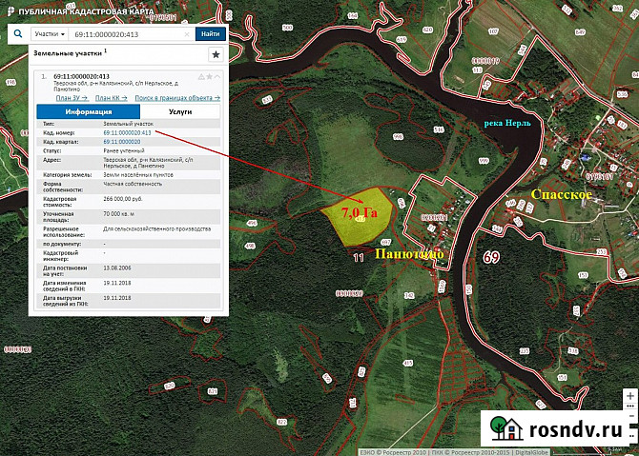This screenshot has height=456, width=639.
Task: Switch to the Услуги tab
Action: pos(180,111)
